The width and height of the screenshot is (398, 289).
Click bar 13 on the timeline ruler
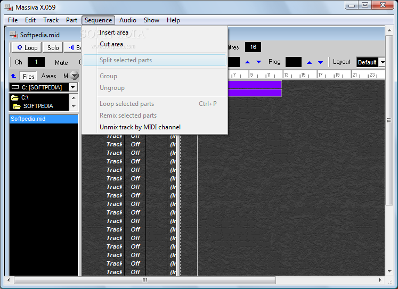tap(286, 75)
